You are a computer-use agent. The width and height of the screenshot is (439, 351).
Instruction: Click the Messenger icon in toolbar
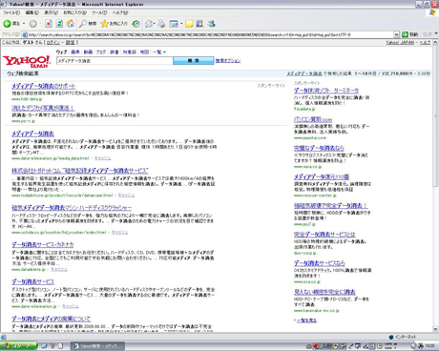212,24
